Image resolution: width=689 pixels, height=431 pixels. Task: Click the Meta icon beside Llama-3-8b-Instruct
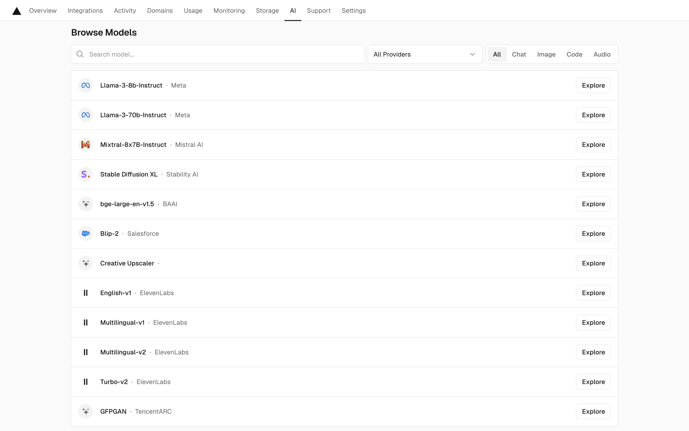tap(86, 85)
